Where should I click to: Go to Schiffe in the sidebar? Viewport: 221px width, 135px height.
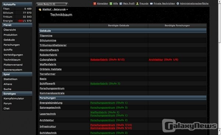8,50
